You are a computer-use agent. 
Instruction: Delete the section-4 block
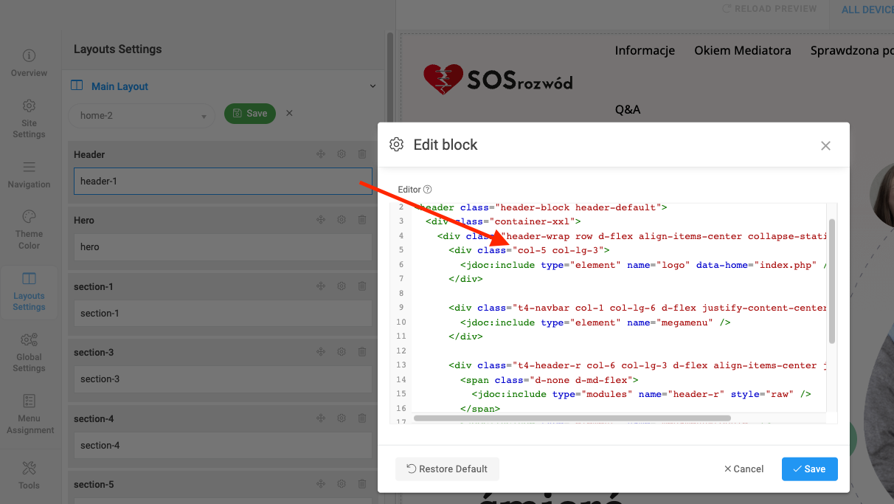[362, 418]
